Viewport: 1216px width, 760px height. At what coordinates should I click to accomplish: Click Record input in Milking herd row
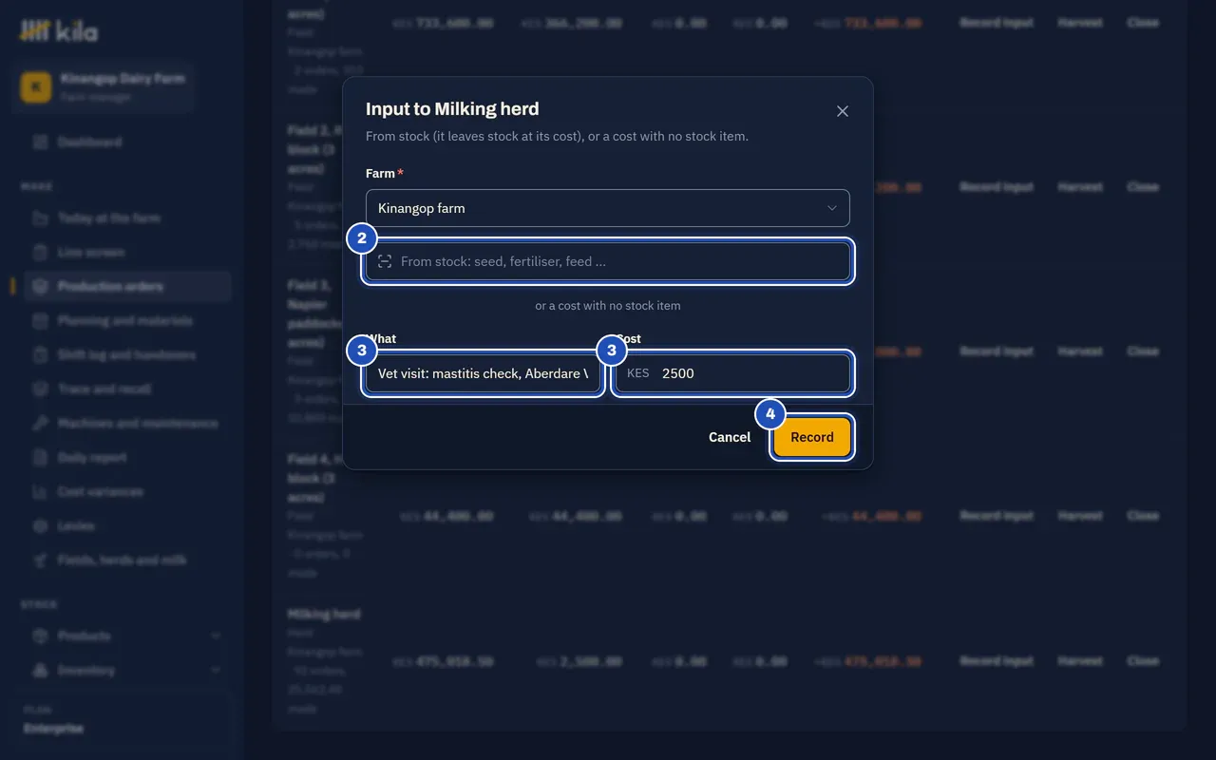click(996, 661)
